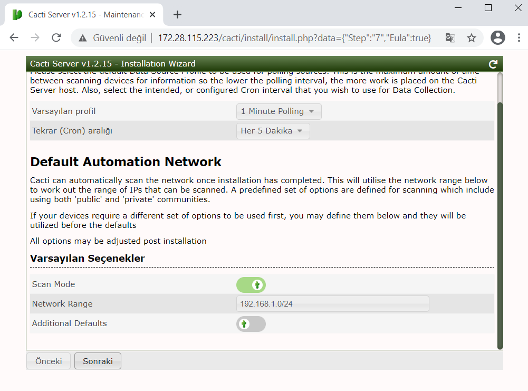Image resolution: width=528 pixels, height=391 pixels.
Task: Open a new browser tab
Action: (x=177, y=14)
